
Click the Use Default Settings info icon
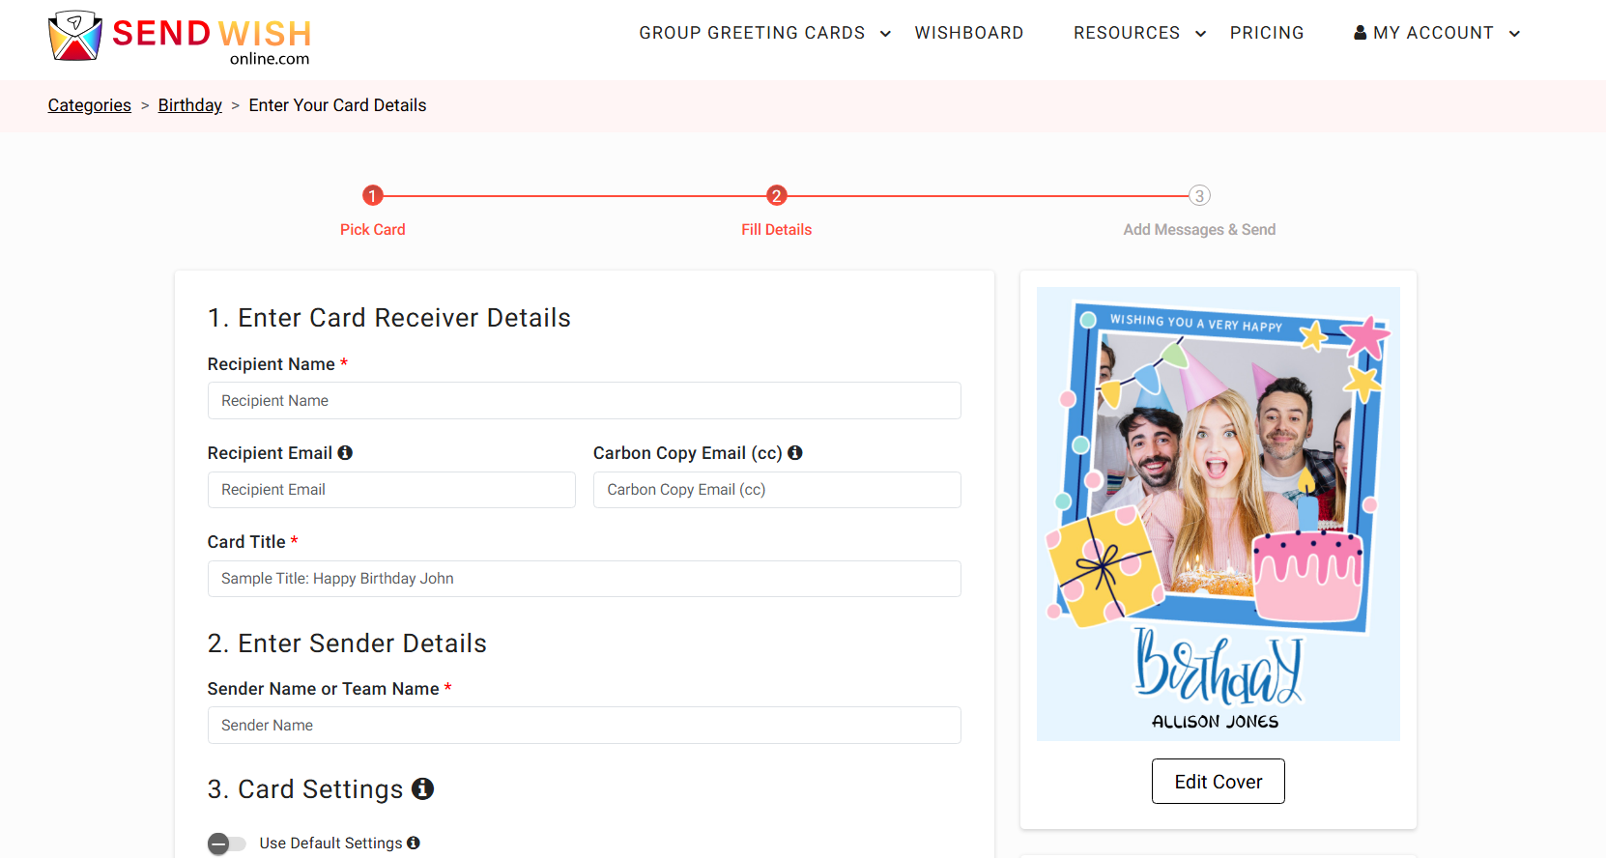pos(414,843)
